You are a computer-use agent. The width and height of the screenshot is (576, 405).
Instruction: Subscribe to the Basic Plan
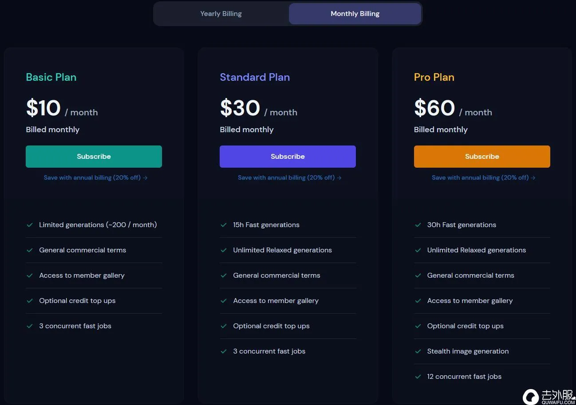(x=94, y=157)
